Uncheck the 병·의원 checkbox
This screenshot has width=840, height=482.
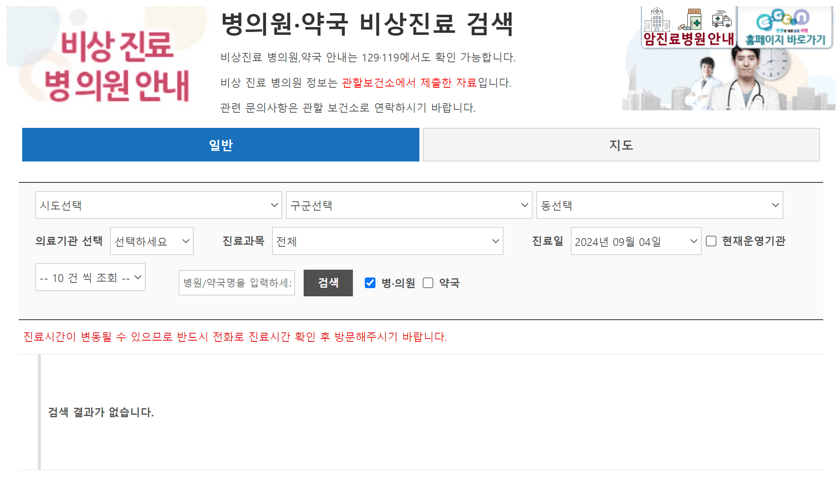point(371,283)
